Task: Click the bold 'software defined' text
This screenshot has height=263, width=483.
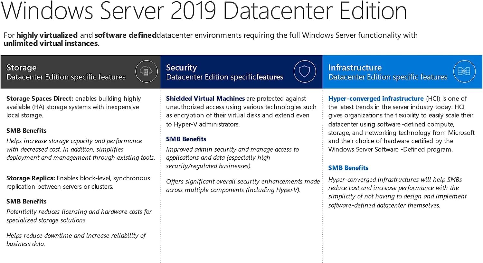Action: tap(125, 35)
